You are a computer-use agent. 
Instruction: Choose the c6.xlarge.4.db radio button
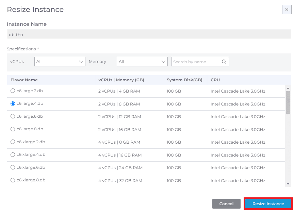(13, 154)
